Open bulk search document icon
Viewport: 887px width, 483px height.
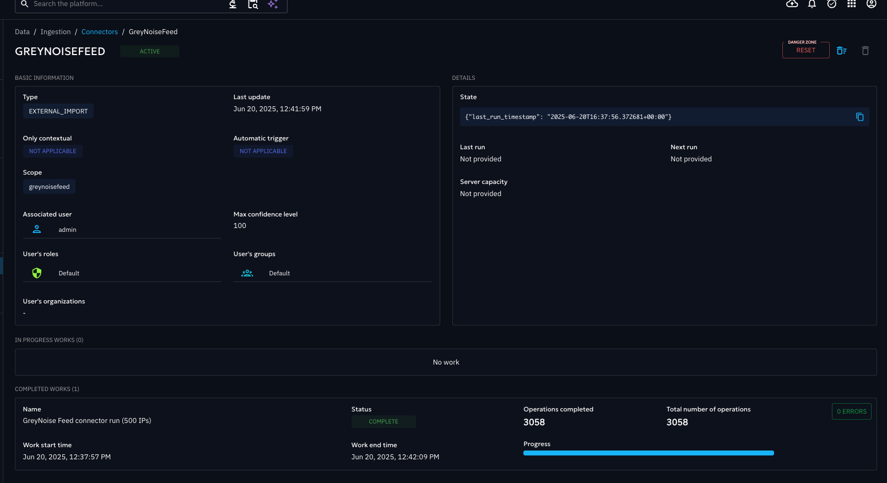click(253, 4)
